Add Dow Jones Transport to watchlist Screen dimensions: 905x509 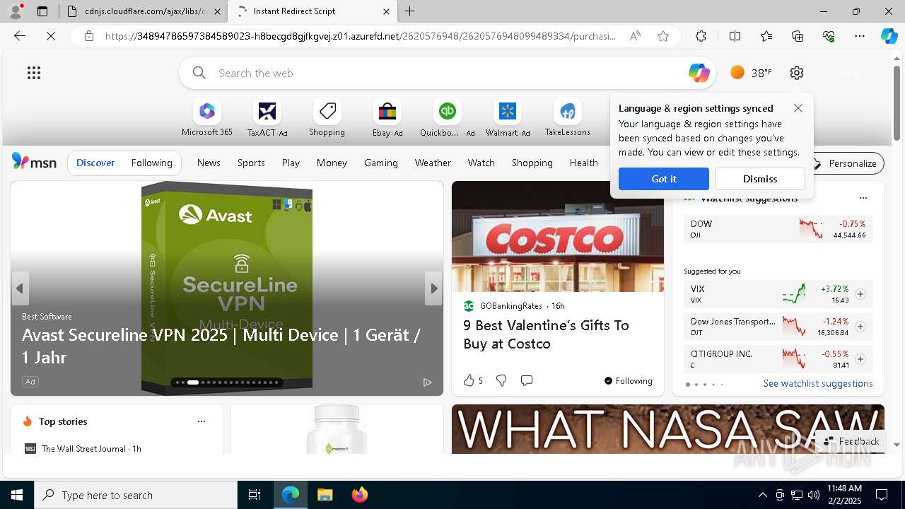[860, 327]
